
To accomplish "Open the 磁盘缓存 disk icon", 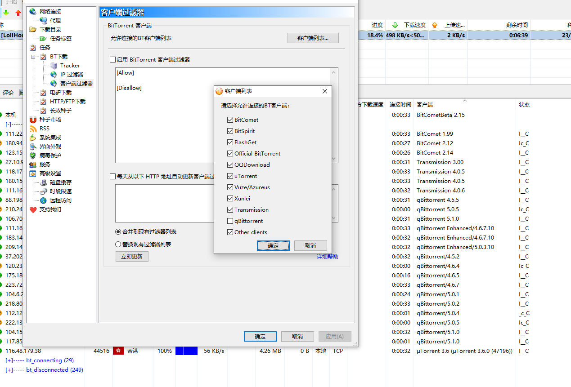I will pyautogui.click(x=43, y=182).
